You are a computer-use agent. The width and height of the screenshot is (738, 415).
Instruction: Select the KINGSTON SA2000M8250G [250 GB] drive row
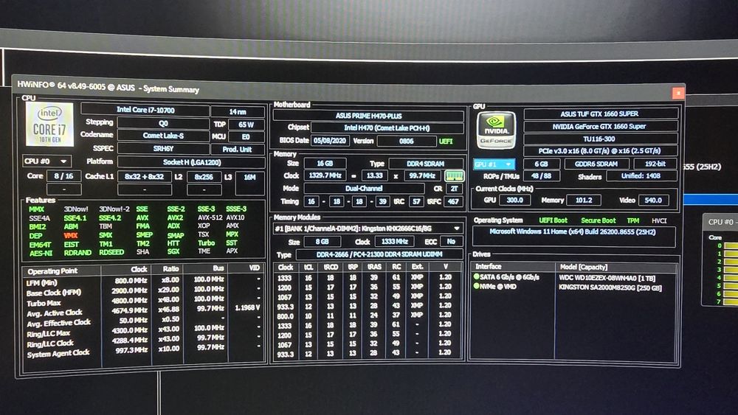574,287
